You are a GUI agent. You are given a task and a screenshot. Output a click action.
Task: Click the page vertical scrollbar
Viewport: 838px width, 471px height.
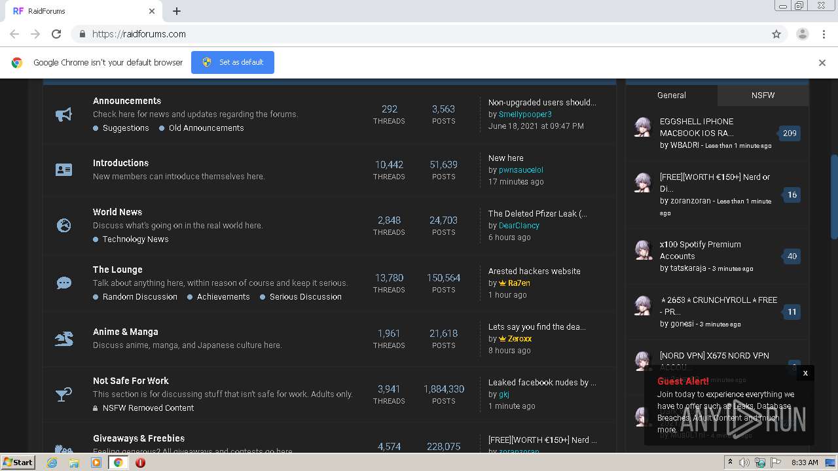[x=833, y=196]
